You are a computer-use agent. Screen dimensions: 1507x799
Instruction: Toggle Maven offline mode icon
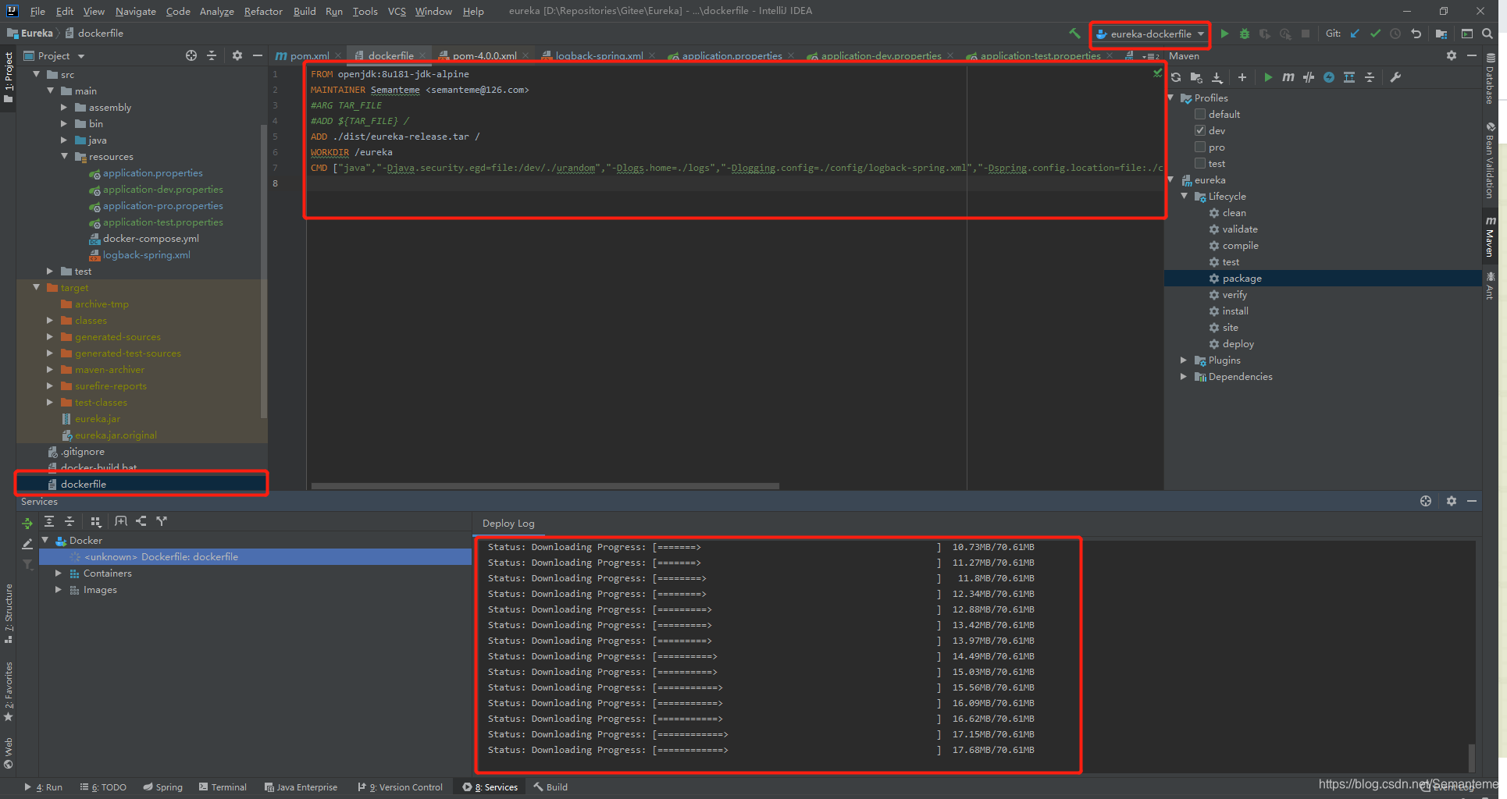click(x=1309, y=77)
